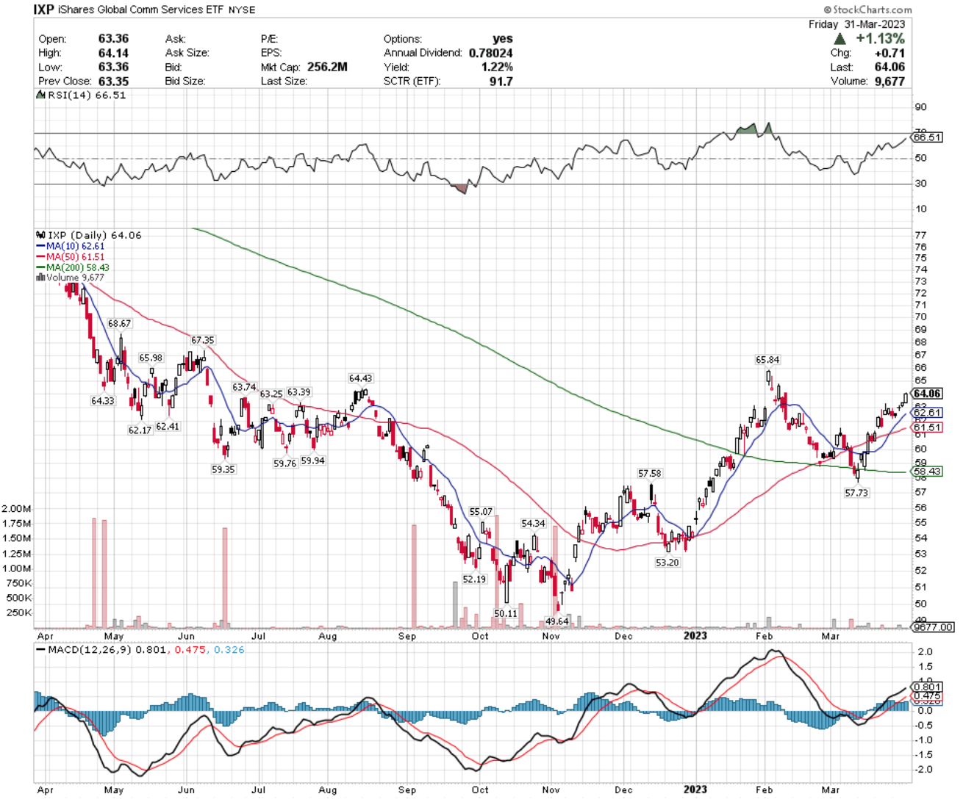Screen dimensions: 963x802
Task: Click the red 61.51 MA flag on right axis
Action: [x=927, y=427]
